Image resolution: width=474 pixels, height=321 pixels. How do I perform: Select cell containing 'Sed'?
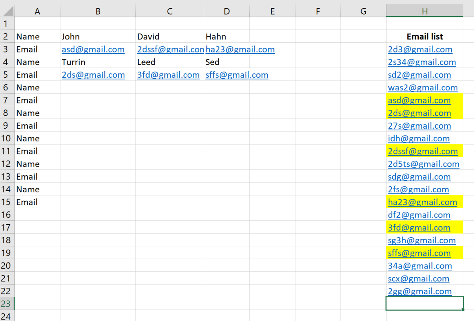click(x=227, y=62)
